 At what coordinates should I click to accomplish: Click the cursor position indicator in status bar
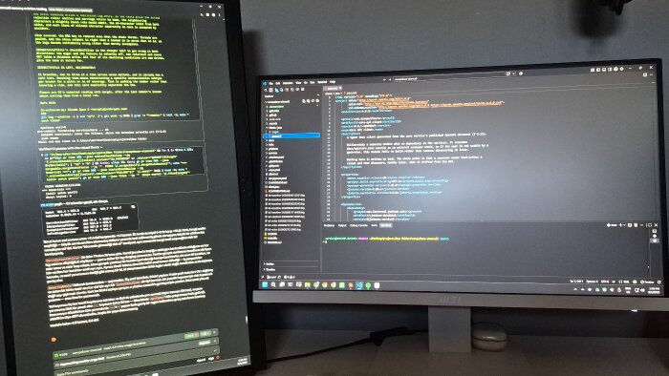(x=576, y=282)
